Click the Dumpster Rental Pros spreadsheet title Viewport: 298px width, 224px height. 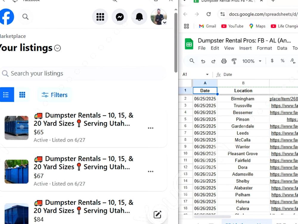click(x=244, y=40)
